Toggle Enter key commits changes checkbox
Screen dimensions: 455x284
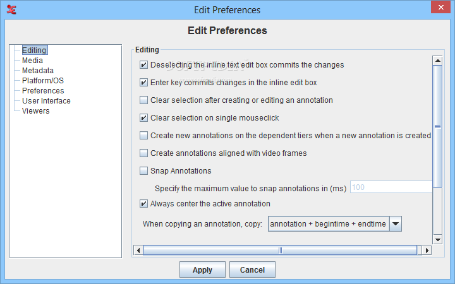point(143,82)
